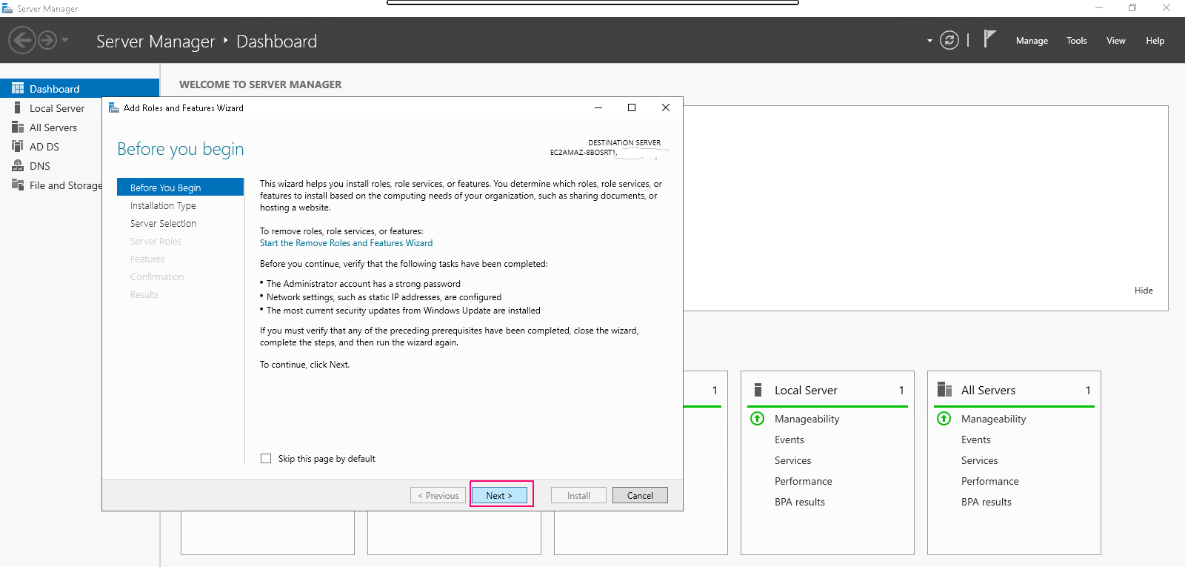Minimize the Add Roles wizard window
The width and height of the screenshot is (1185, 567).
pyautogui.click(x=598, y=107)
